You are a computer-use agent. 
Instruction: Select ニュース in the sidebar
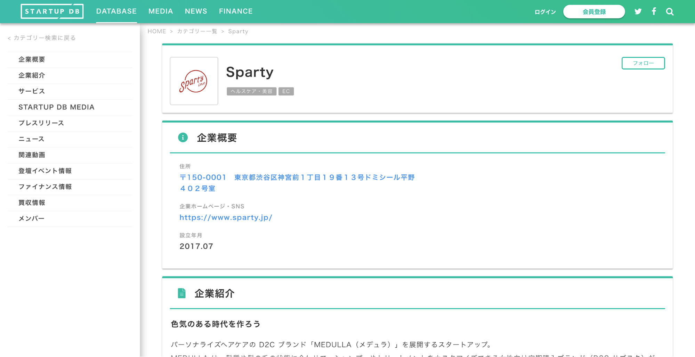[70, 139]
